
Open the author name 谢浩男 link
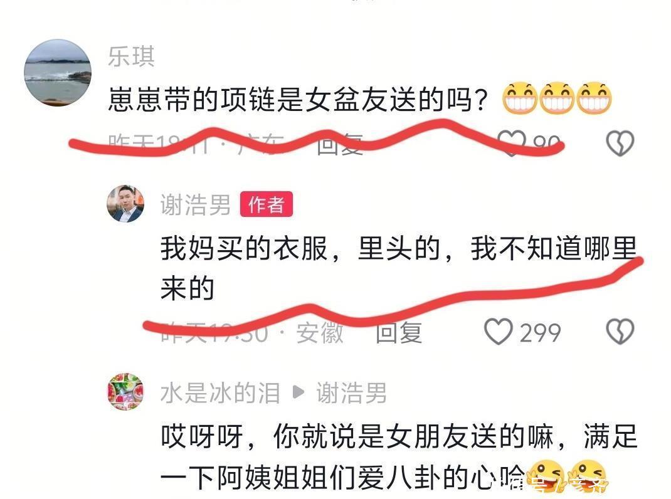(196, 204)
